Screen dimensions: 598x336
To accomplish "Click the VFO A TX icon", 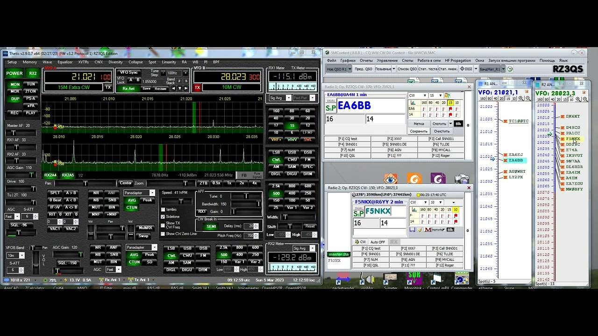I will [x=108, y=87].
